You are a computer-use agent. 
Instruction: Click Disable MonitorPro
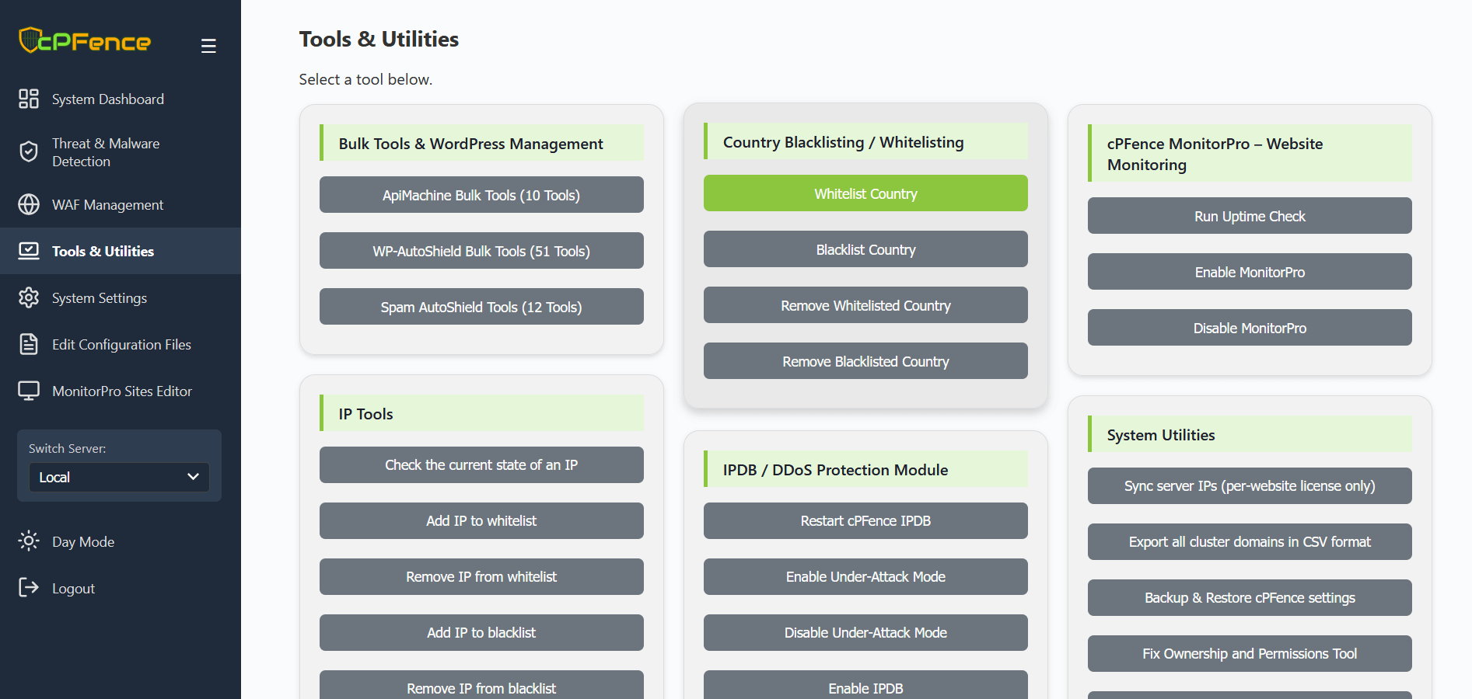[1250, 328]
